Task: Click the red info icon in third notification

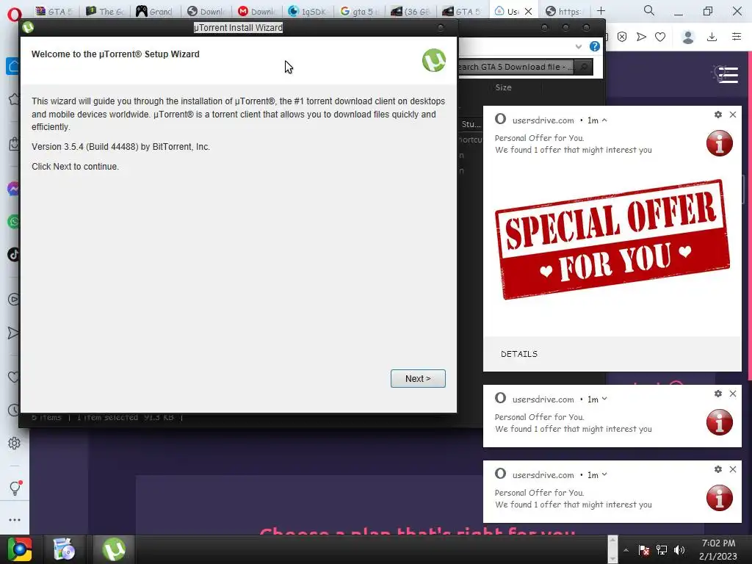Action: (720, 498)
